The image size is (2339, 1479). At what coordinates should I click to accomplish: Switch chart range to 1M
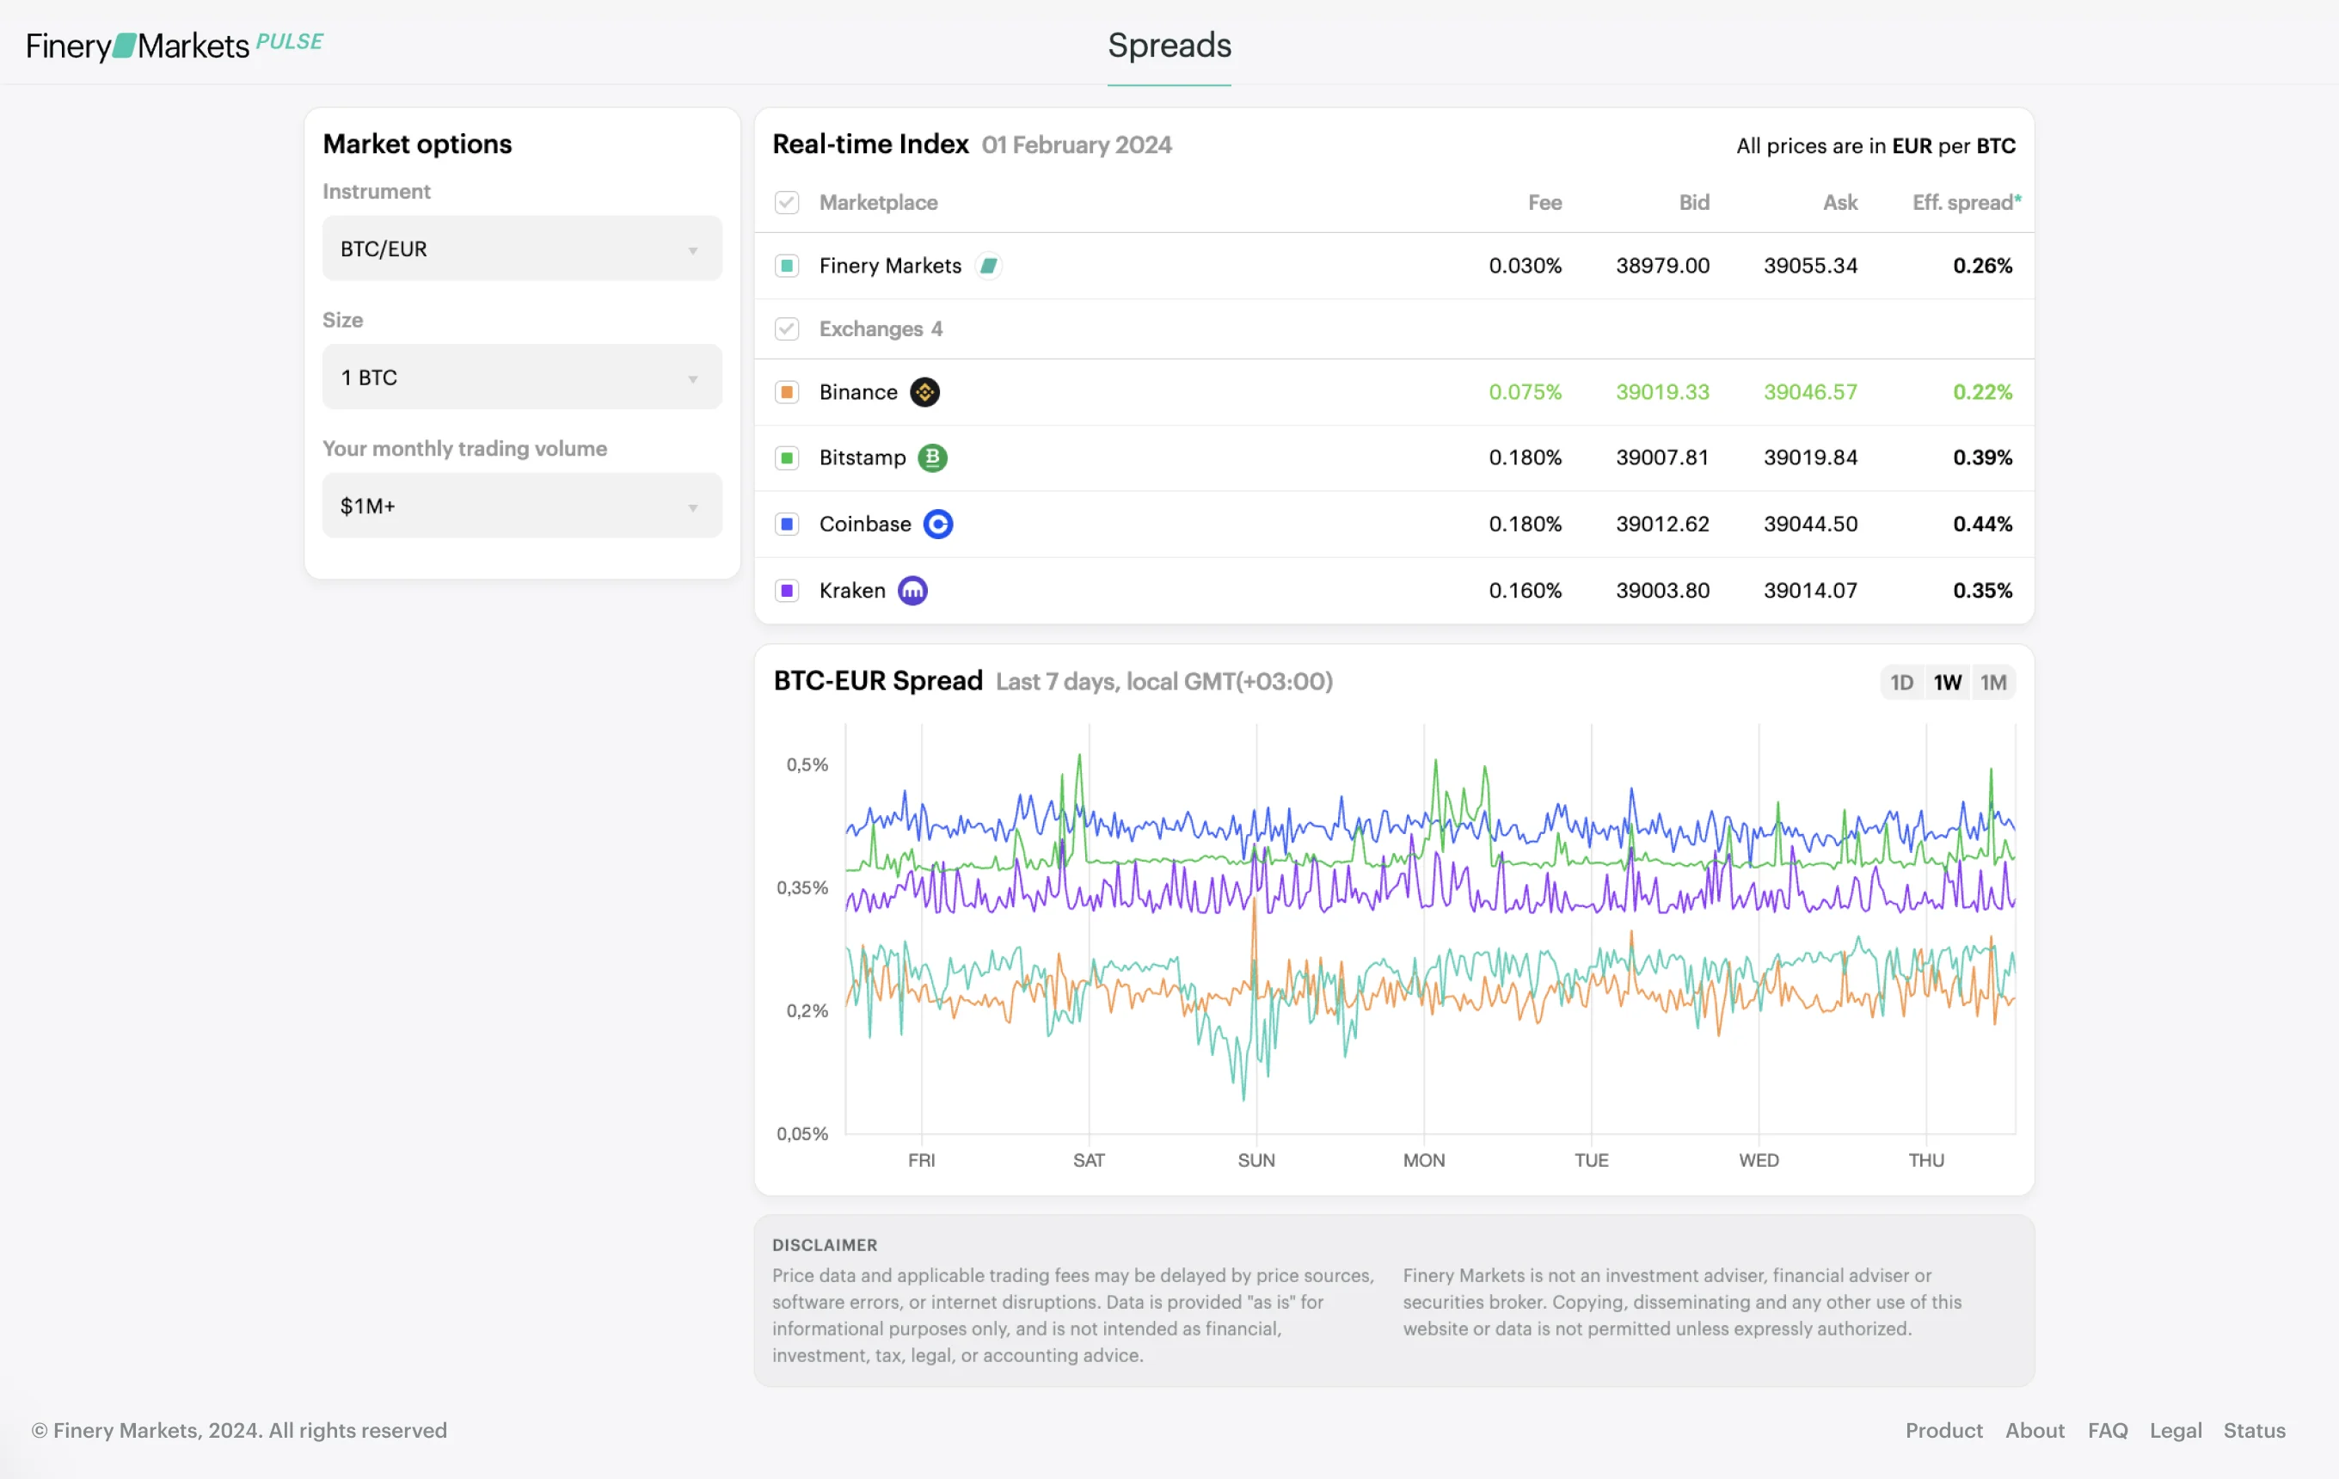coord(1993,683)
